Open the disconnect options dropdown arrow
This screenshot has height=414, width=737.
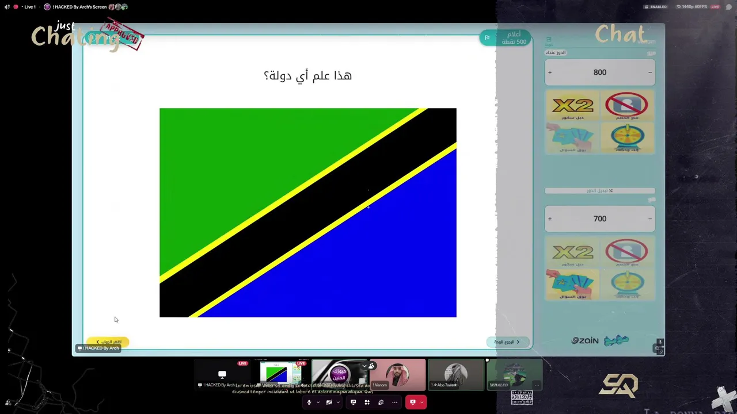pos(422,402)
